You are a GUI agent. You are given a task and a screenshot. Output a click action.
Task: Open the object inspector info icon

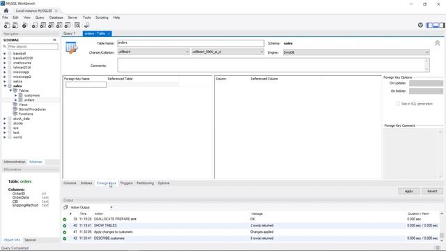click(x=25, y=25)
